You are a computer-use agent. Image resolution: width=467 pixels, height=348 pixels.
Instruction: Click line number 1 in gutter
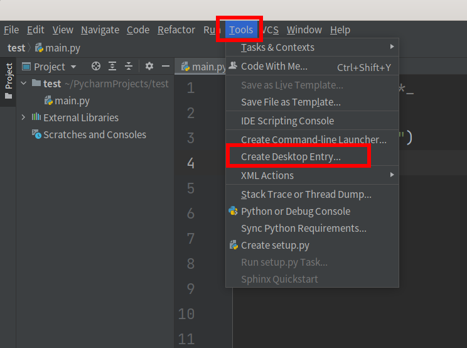pyautogui.click(x=191, y=88)
